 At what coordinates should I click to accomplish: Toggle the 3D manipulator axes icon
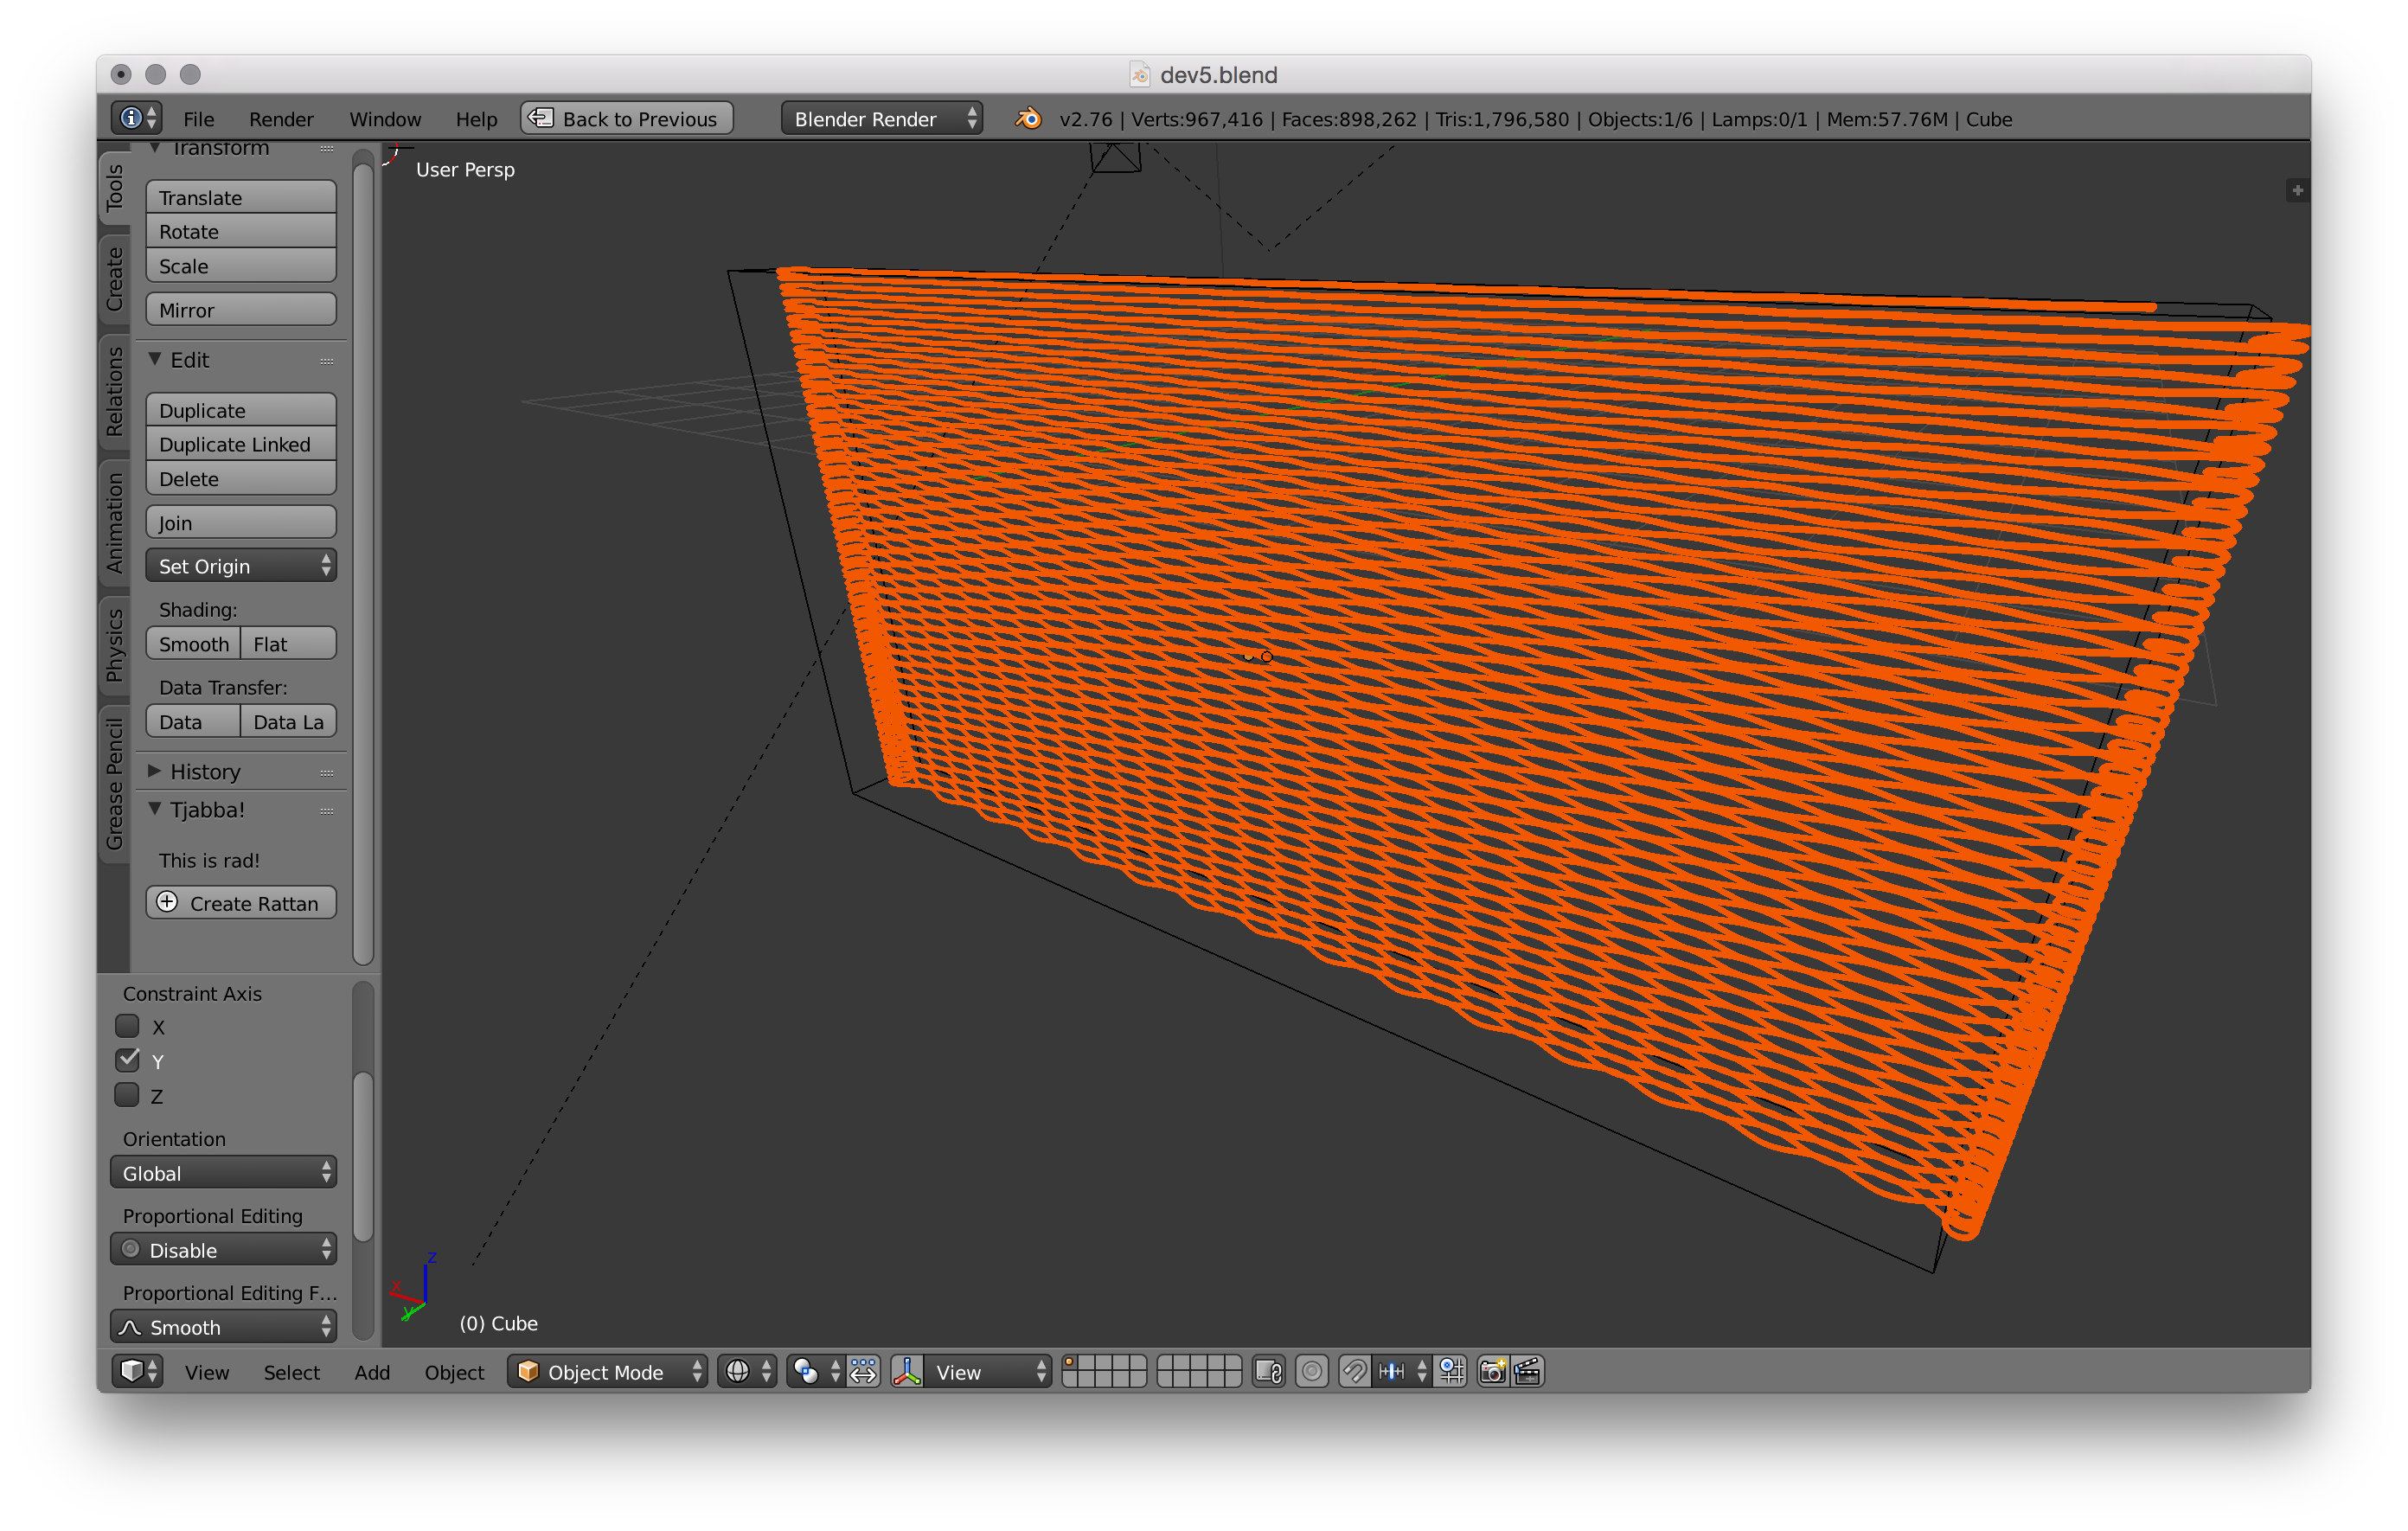coord(907,1371)
